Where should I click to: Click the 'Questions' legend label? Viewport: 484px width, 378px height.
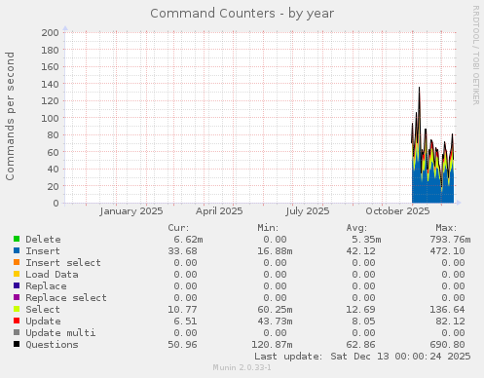coord(52,345)
